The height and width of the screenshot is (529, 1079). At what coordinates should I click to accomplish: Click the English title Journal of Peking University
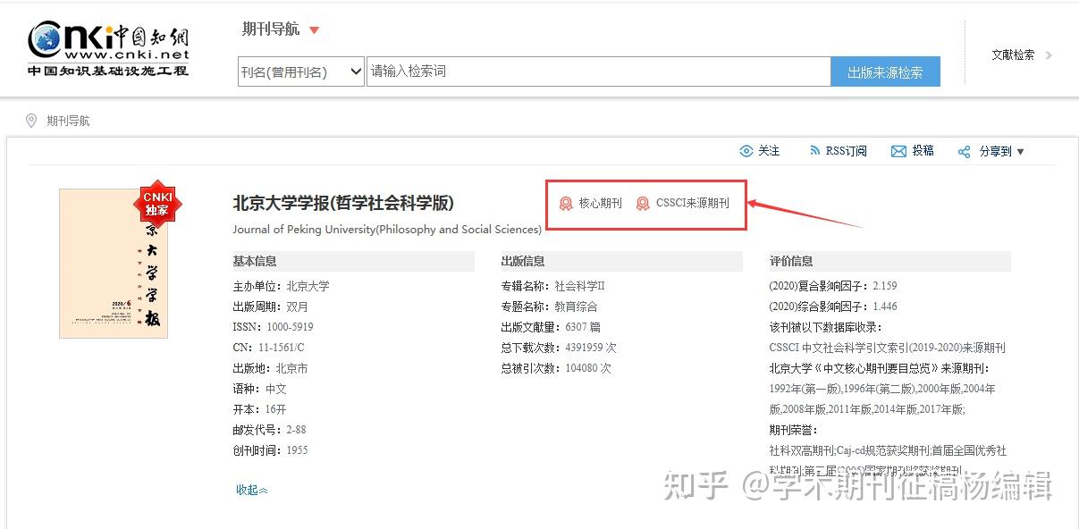(x=387, y=230)
